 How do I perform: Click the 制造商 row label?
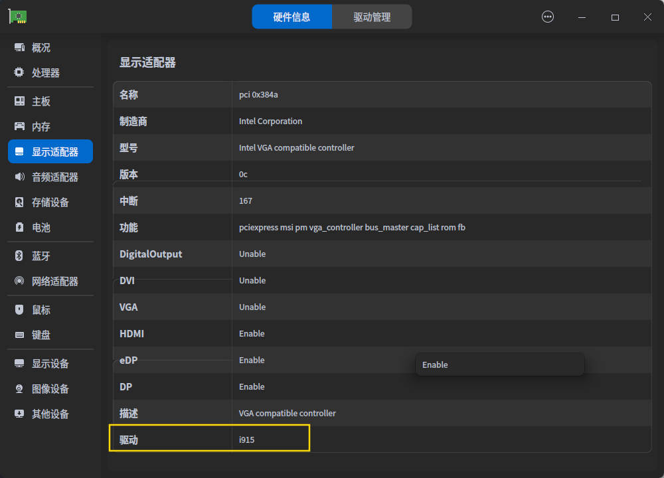tap(133, 121)
